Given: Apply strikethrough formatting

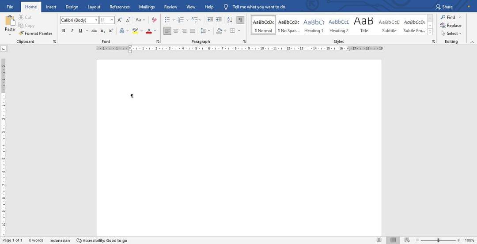Looking at the screenshot, I should (x=95, y=31).
